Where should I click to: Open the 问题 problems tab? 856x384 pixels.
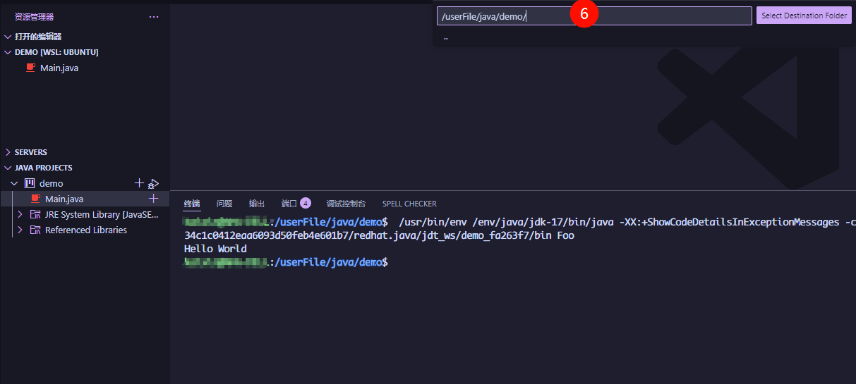click(x=224, y=204)
